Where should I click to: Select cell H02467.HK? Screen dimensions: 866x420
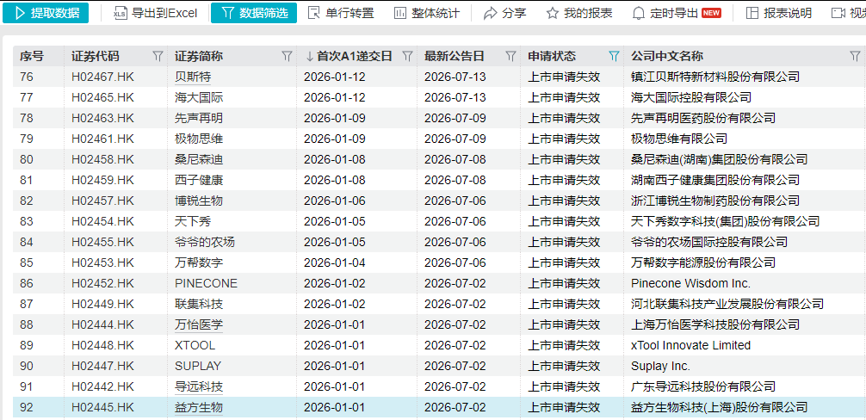click(102, 77)
